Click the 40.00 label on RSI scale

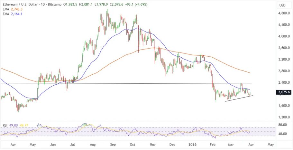[282, 134]
